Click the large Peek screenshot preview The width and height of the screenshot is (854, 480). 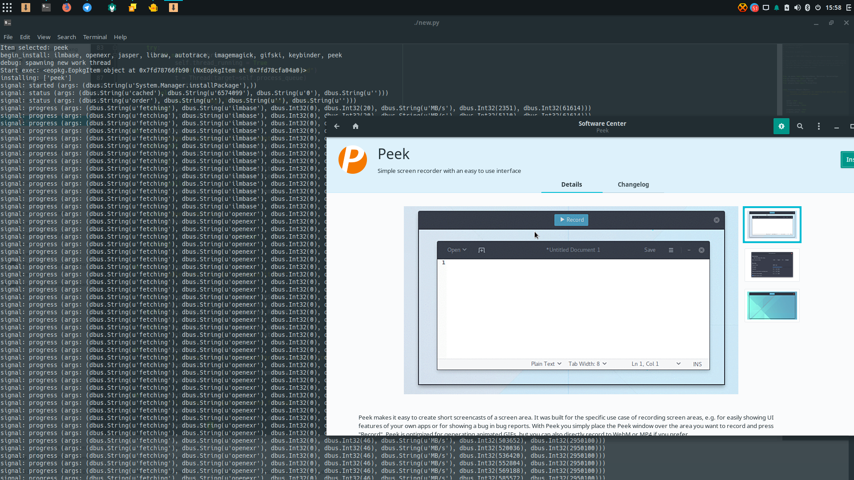[x=571, y=300]
